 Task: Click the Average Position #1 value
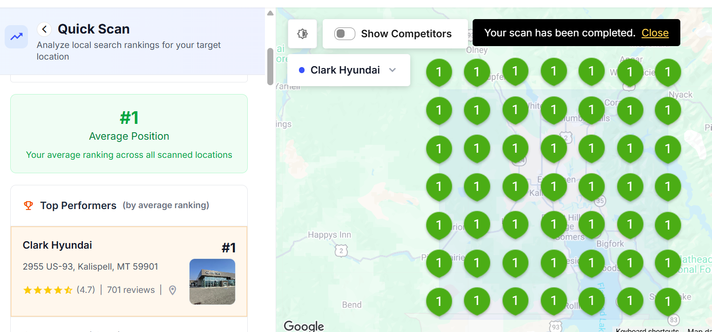(129, 118)
